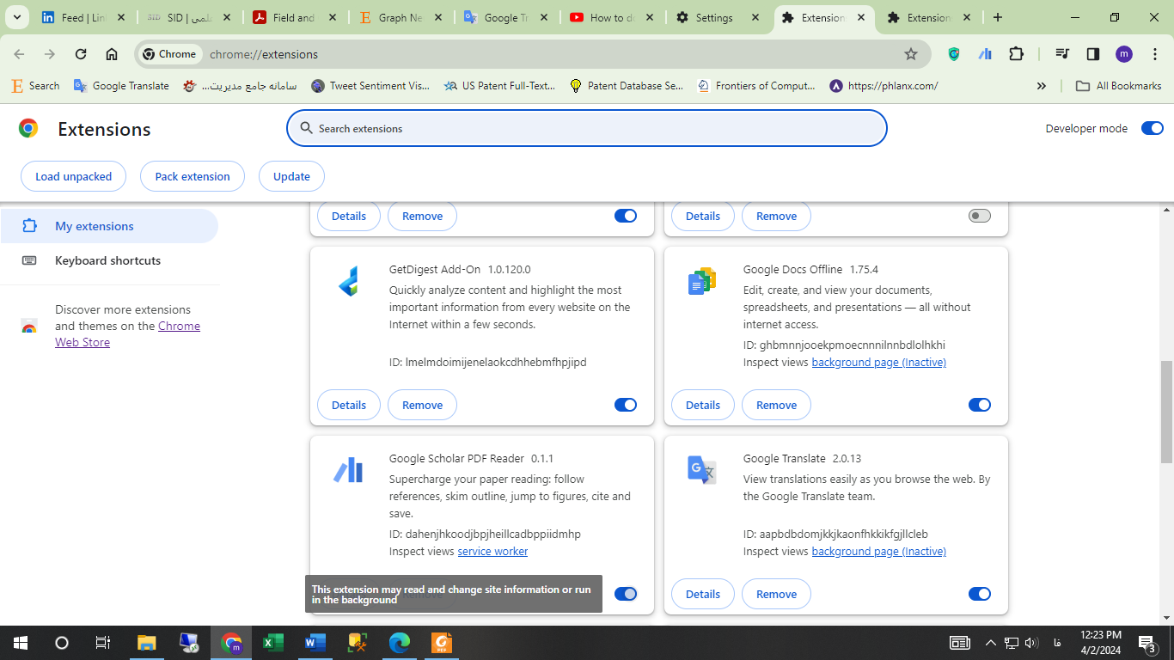
Task: Open Keyboard shortcuts in the sidebar
Action: tap(109, 260)
